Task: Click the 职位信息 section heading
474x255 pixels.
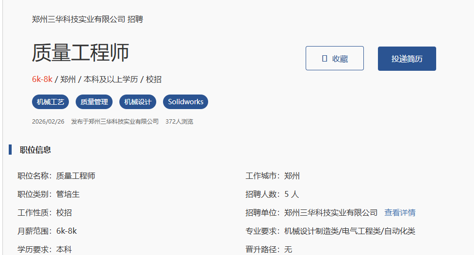Action: pyautogui.click(x=35, y=150)
